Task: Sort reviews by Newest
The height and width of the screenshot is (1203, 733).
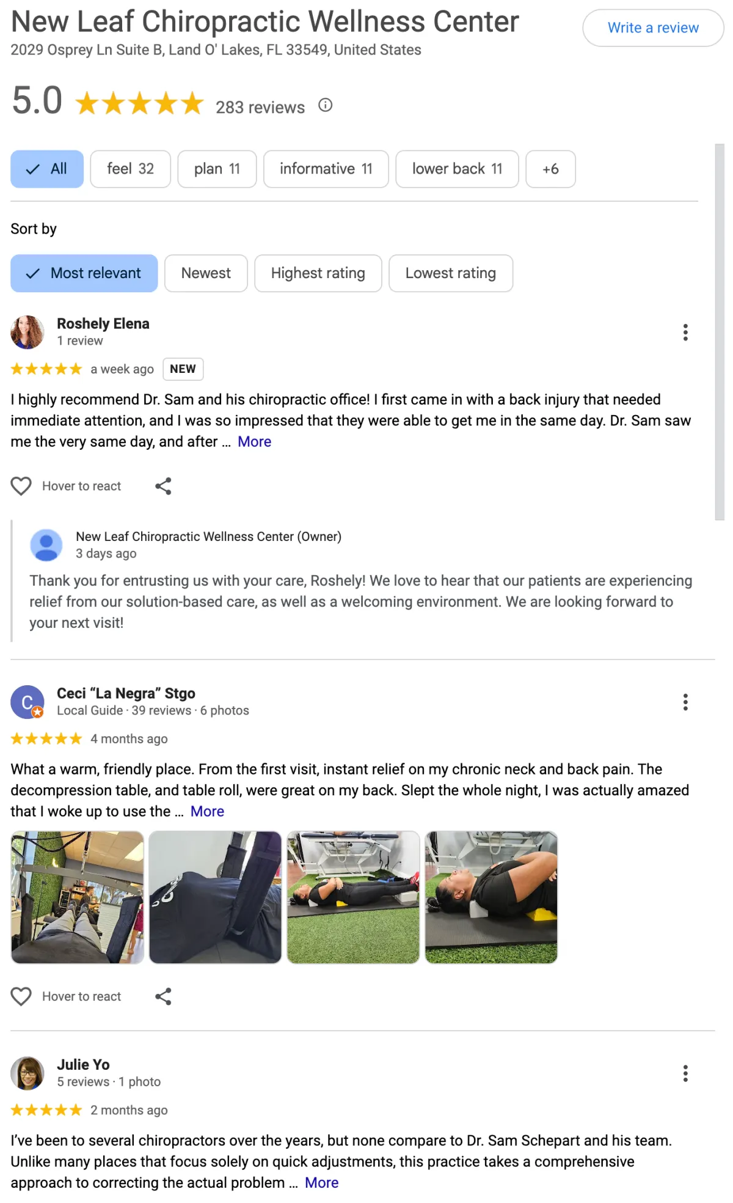Action: tap(206, 273)
